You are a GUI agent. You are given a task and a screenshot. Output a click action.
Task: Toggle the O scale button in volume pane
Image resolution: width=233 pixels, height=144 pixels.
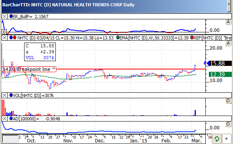coord(228,101)
